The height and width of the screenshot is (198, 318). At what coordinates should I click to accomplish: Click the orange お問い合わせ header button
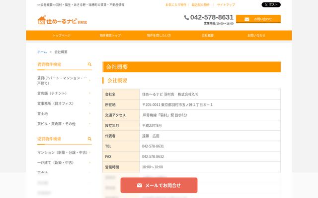[x=258, y=19]
